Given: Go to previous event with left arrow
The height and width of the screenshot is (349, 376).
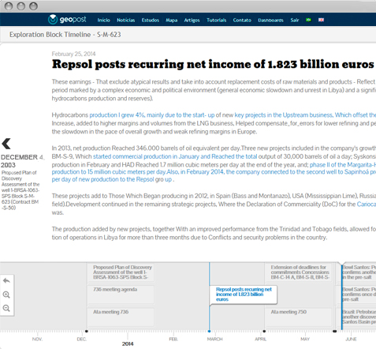Looking at the screenshot, I should (x=6, y=144).
